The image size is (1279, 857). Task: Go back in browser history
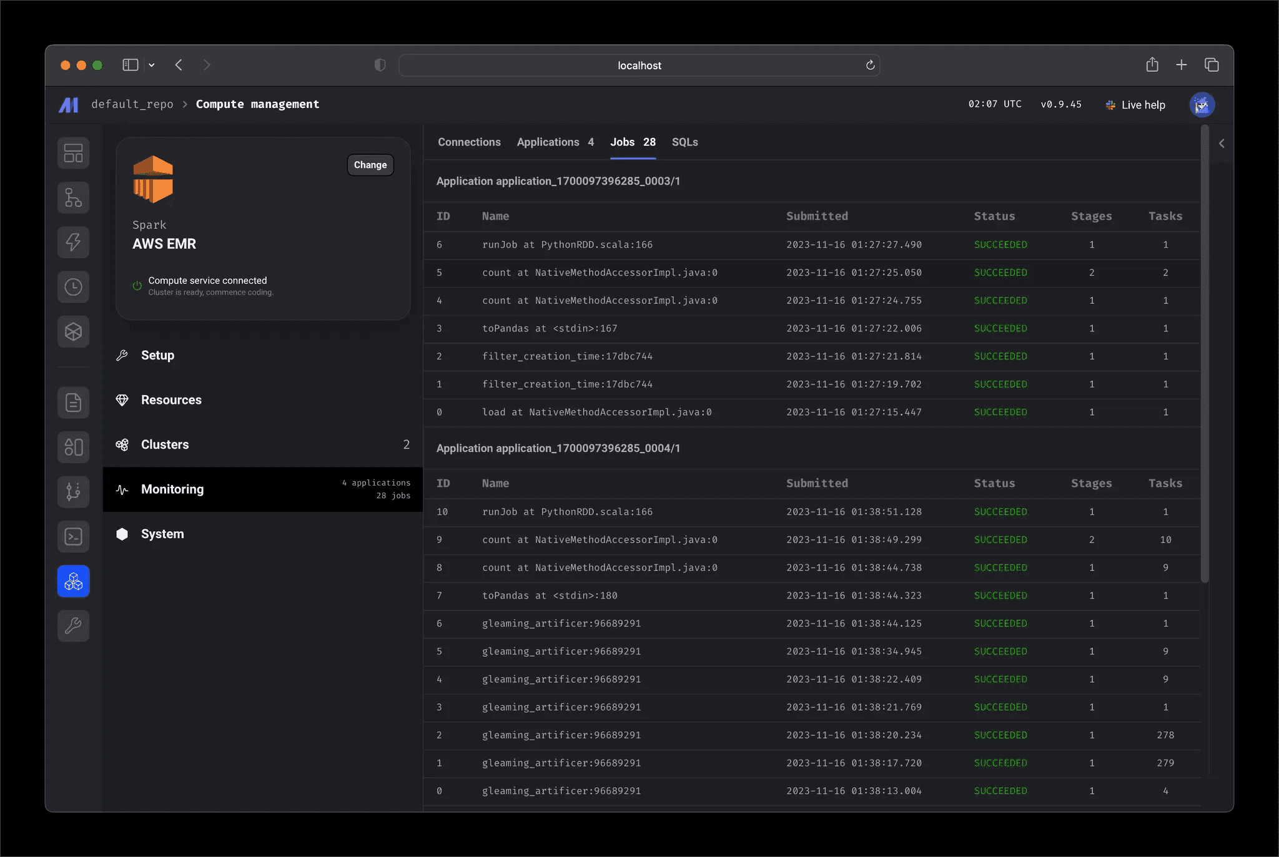coord(179,65)
